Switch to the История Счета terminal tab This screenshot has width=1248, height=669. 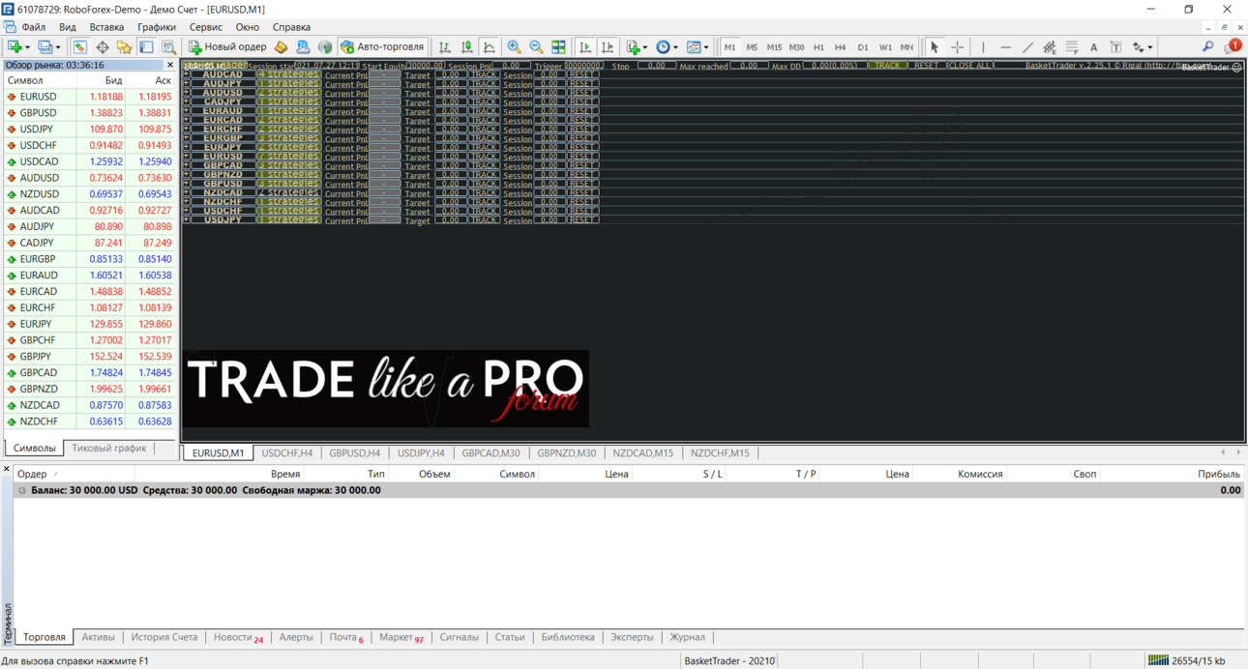163,637
